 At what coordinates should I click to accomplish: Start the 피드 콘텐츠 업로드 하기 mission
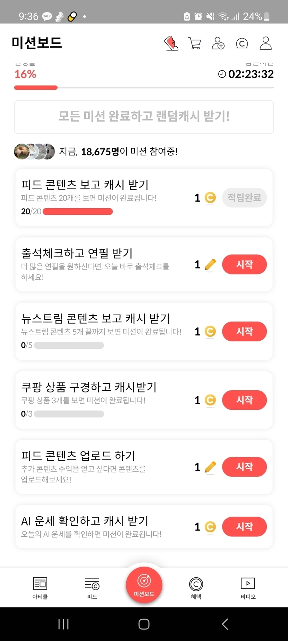click(x=244, y=467)
